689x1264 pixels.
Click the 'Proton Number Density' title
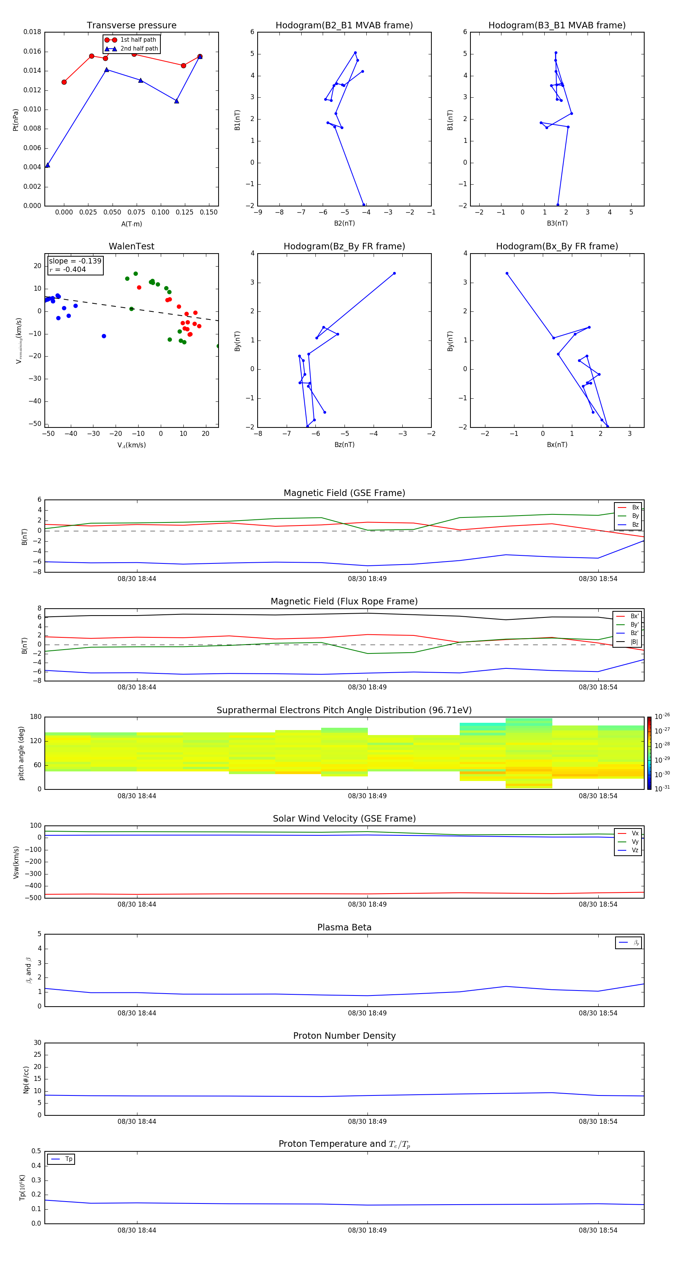click(344, 1036)
